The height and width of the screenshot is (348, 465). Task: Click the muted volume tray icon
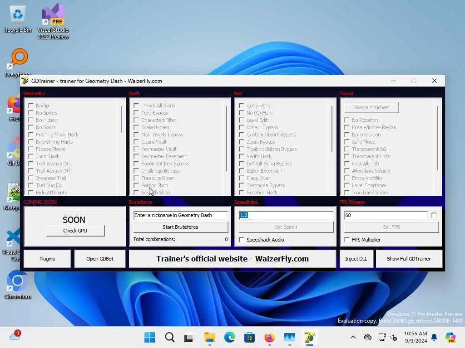pos(394,337)
